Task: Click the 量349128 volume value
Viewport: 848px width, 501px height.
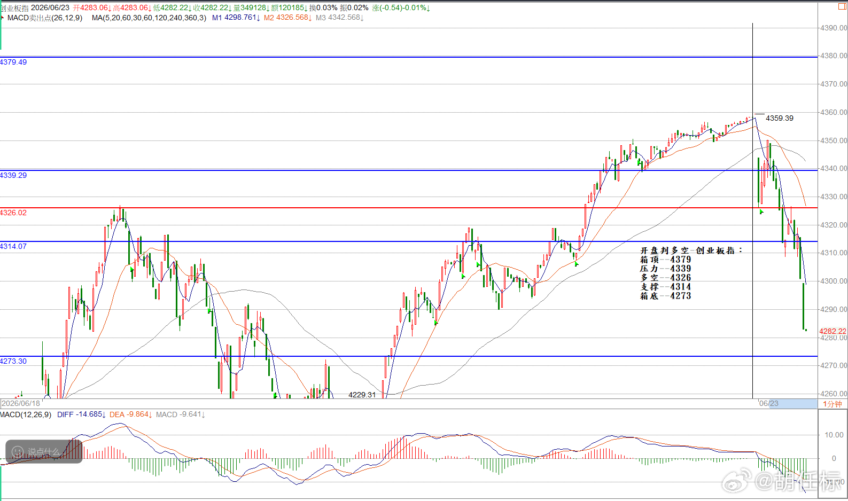Action: coord(251,8)
